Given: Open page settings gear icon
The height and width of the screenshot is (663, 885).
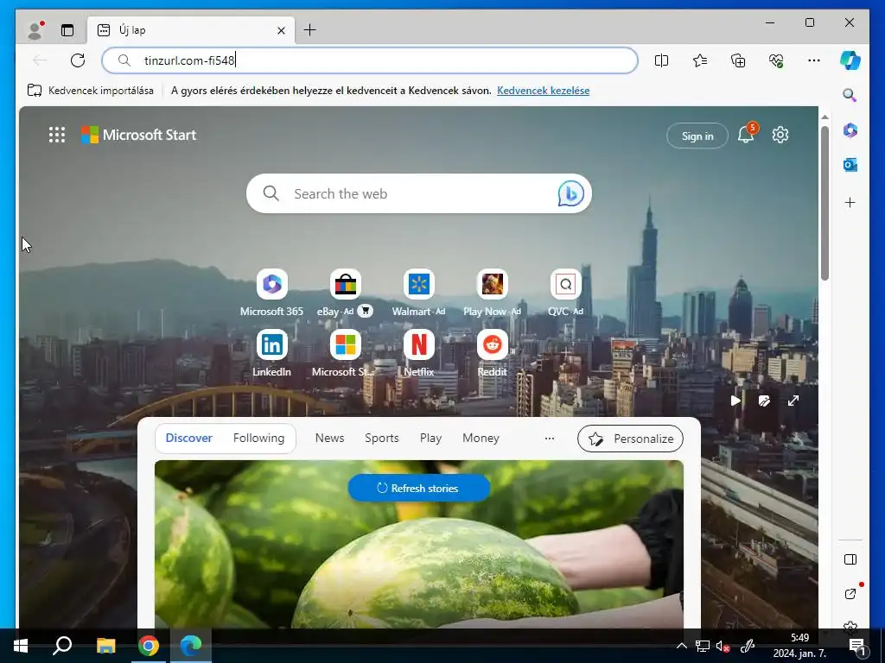Looking at the screenshot, I should coord(780,135).
